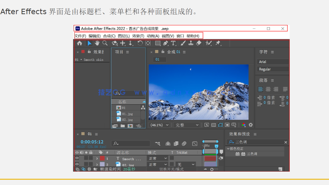Screen dimensions: 329x185
Task: Select the Home tool icon
Action: pyautogui.click(x=80, y=43)
